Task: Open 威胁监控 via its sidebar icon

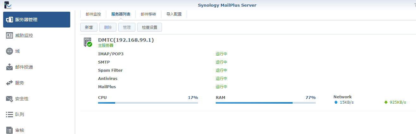Action: click(9, 35)
